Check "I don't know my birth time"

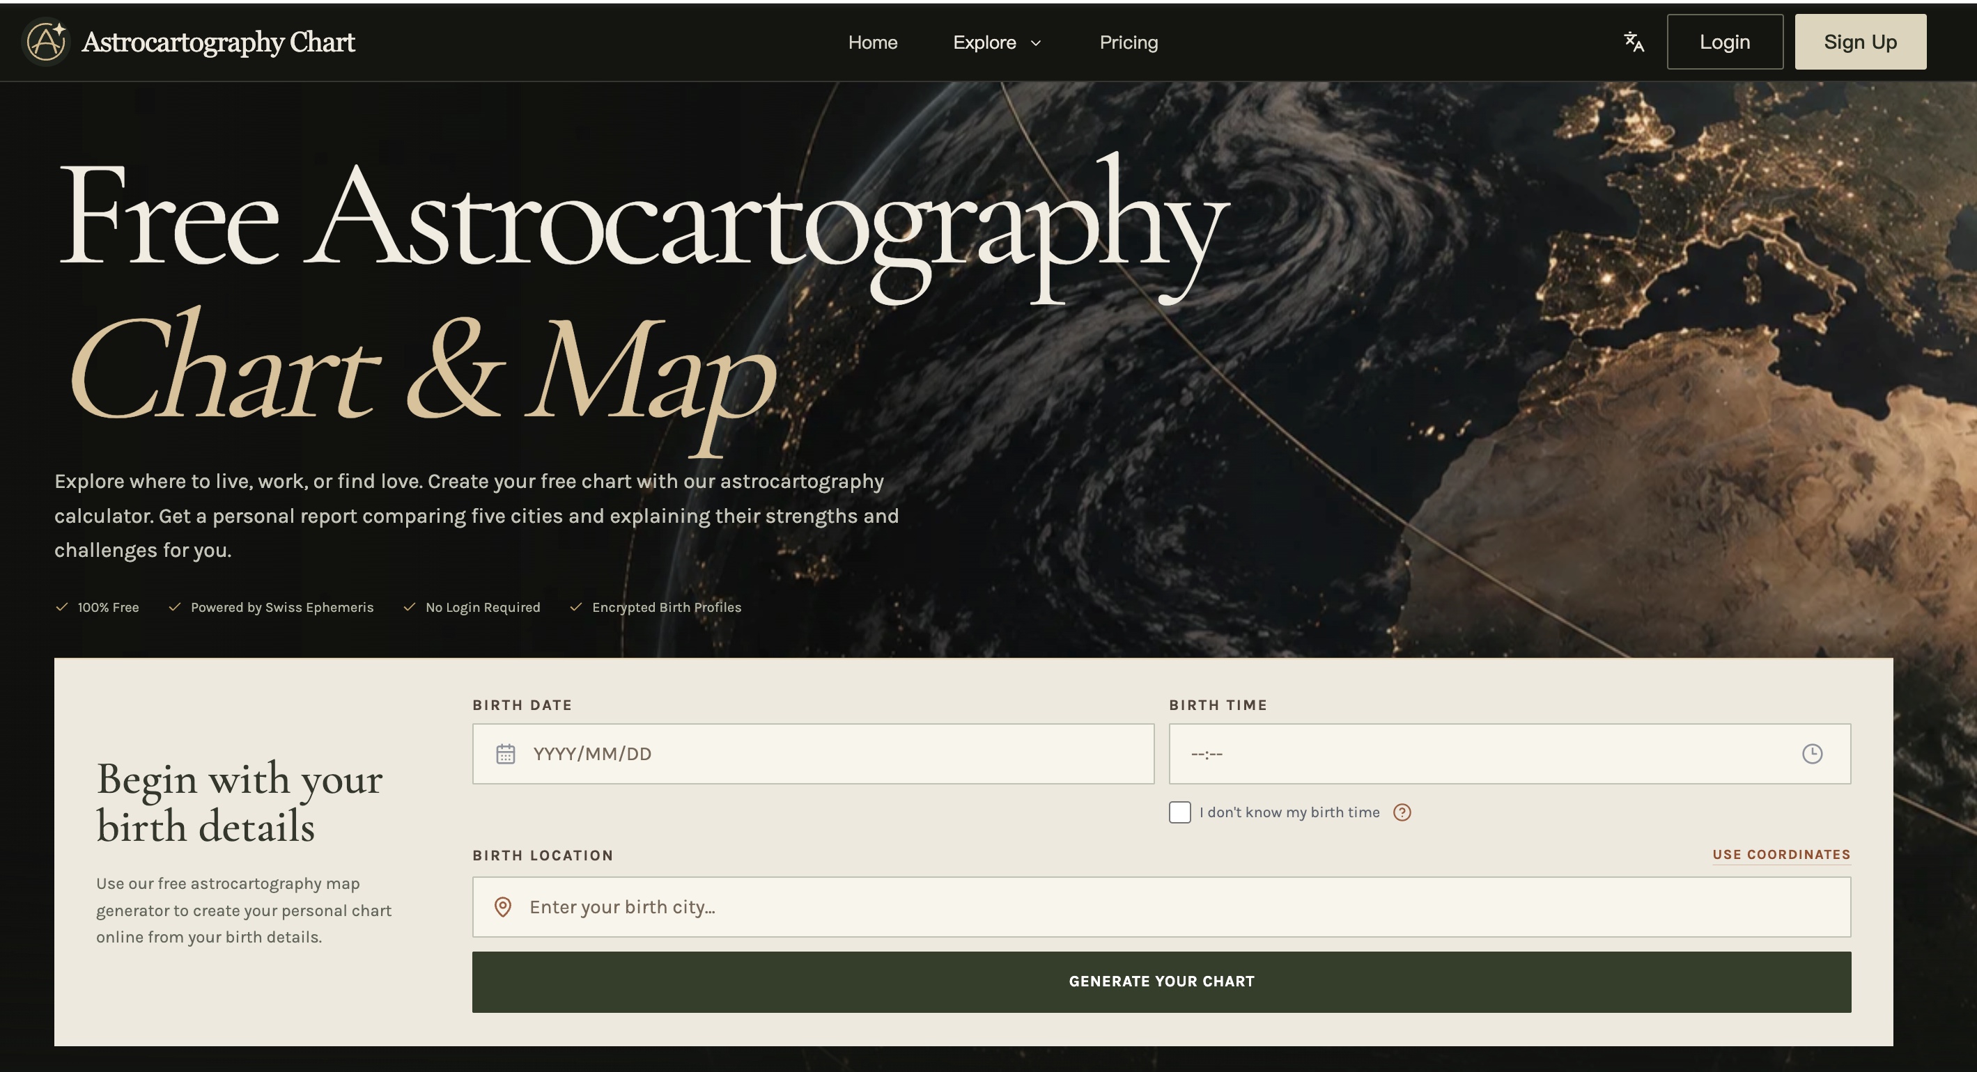tap(1179, 812)
